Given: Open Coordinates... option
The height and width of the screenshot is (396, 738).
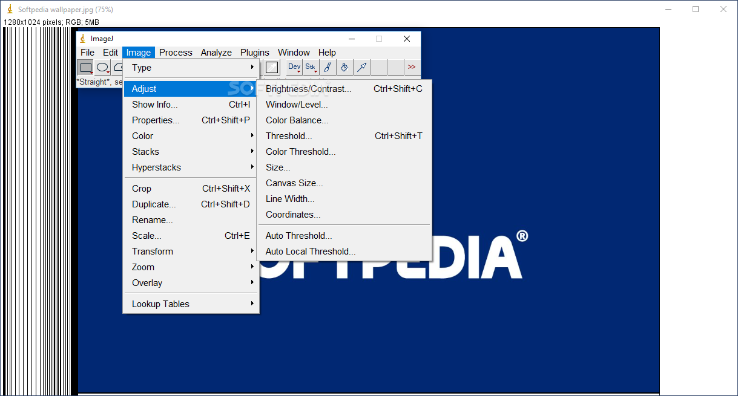Looking at the screenshot, I should click(x=344, y=215).
